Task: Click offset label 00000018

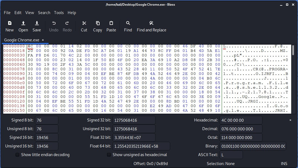Action: (14, 51)
